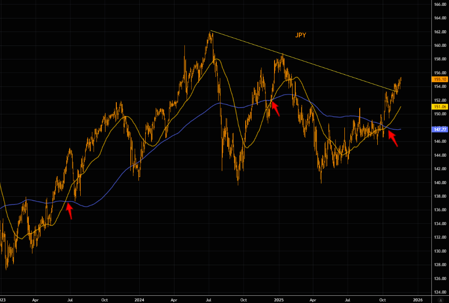Click the red arrow near July 2023

point(69,211)
